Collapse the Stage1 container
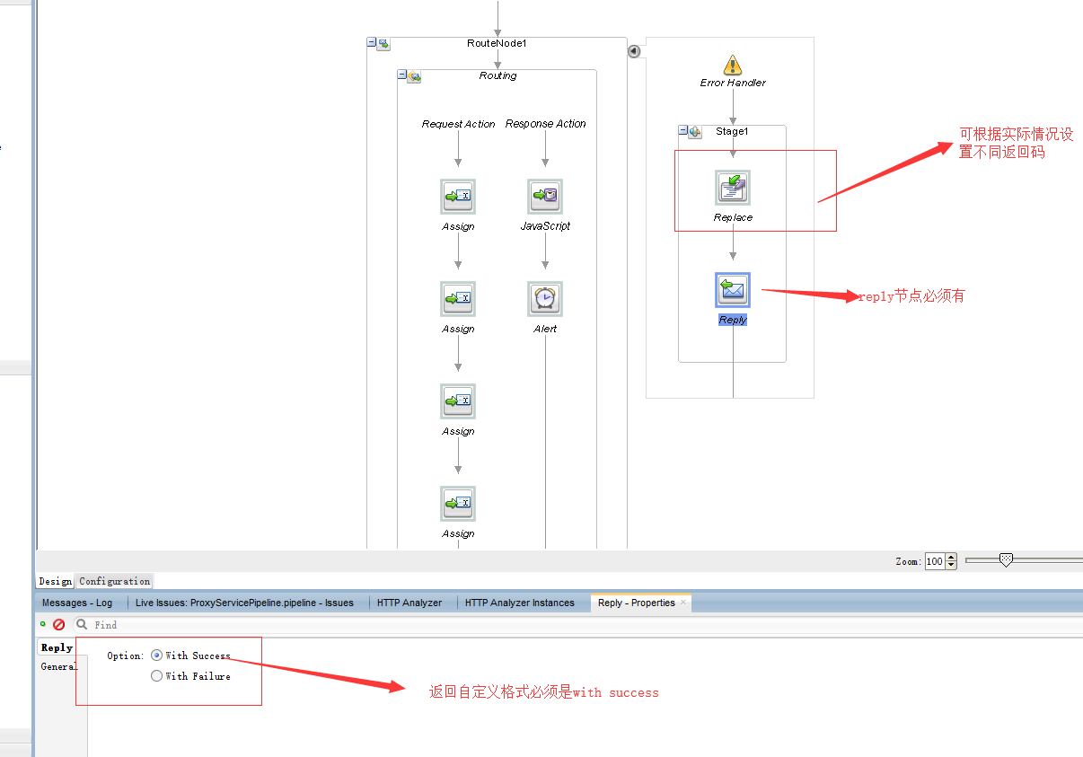Viewport: 1083px width, 757px height. [x=683, y=131]
